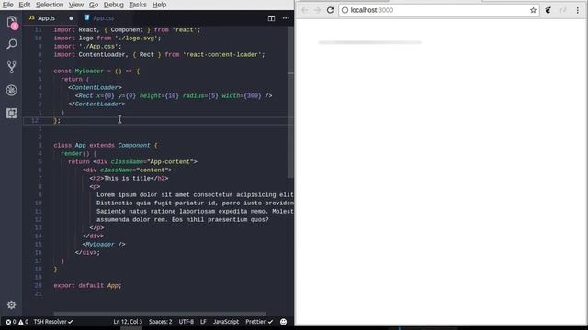Change indentation via Spaces: 2
Screen dimensions: 588x330
(x=161, y=322)
